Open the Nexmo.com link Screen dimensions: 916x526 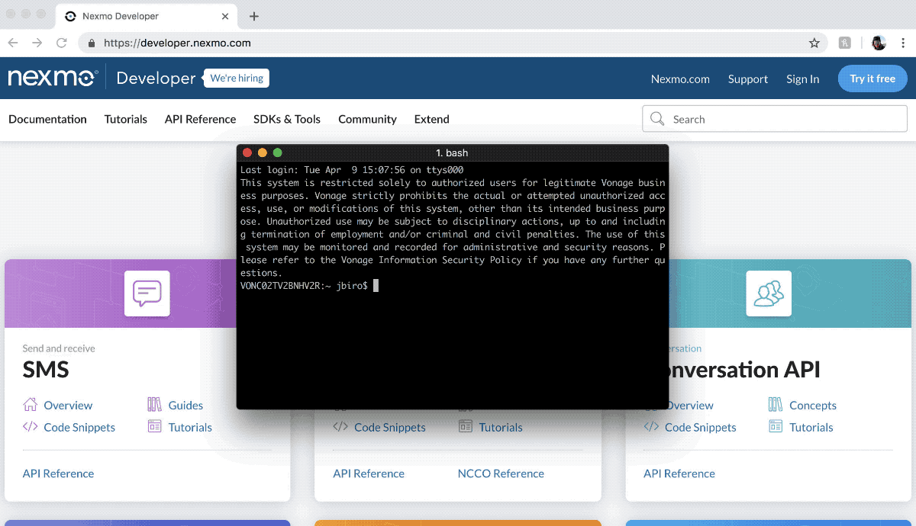(680, 79)
